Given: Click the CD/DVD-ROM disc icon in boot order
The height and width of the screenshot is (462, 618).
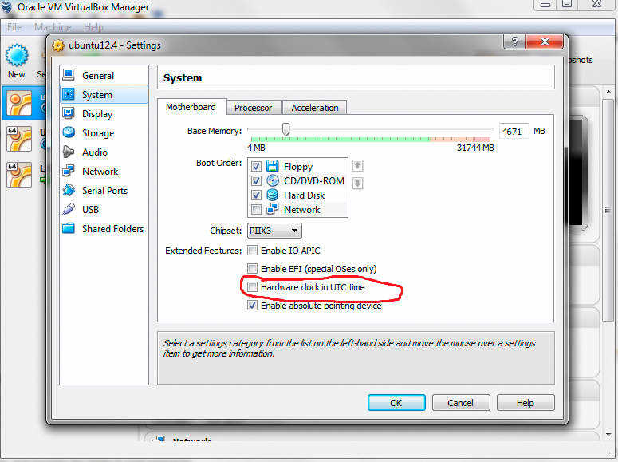Looking at the screenshot, I should [273, 180].
